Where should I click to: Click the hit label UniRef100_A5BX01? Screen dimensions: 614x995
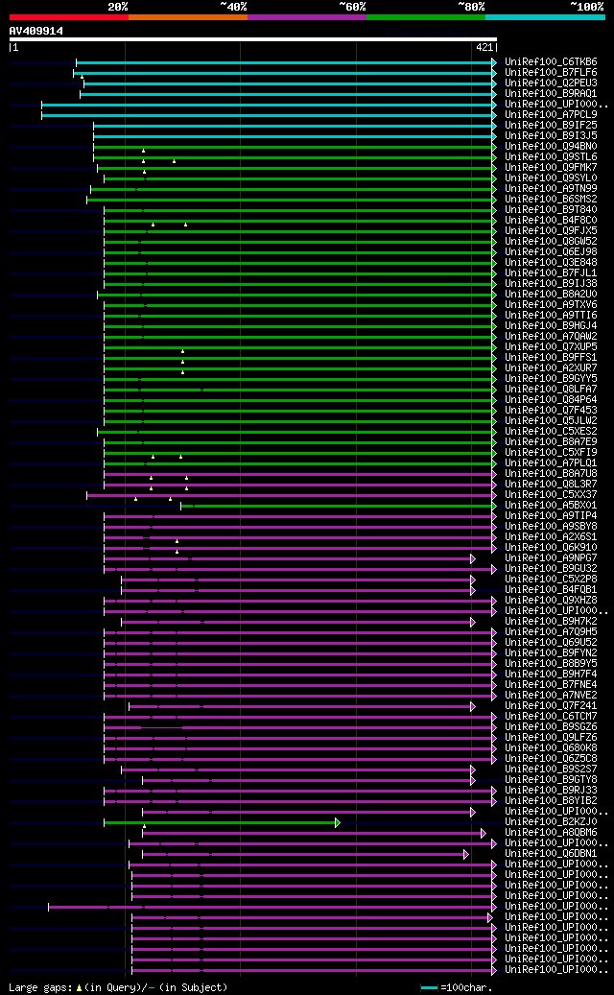coord(551,505)
